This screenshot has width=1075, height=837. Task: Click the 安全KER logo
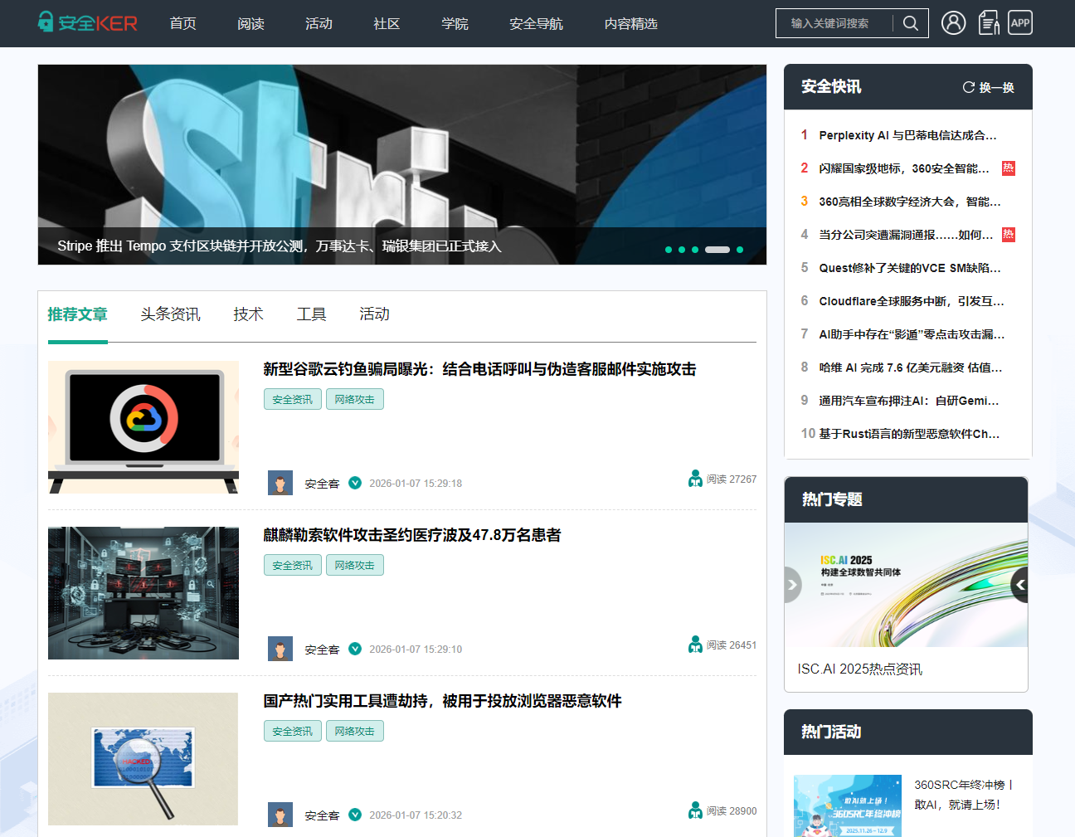tap(88, 22)
